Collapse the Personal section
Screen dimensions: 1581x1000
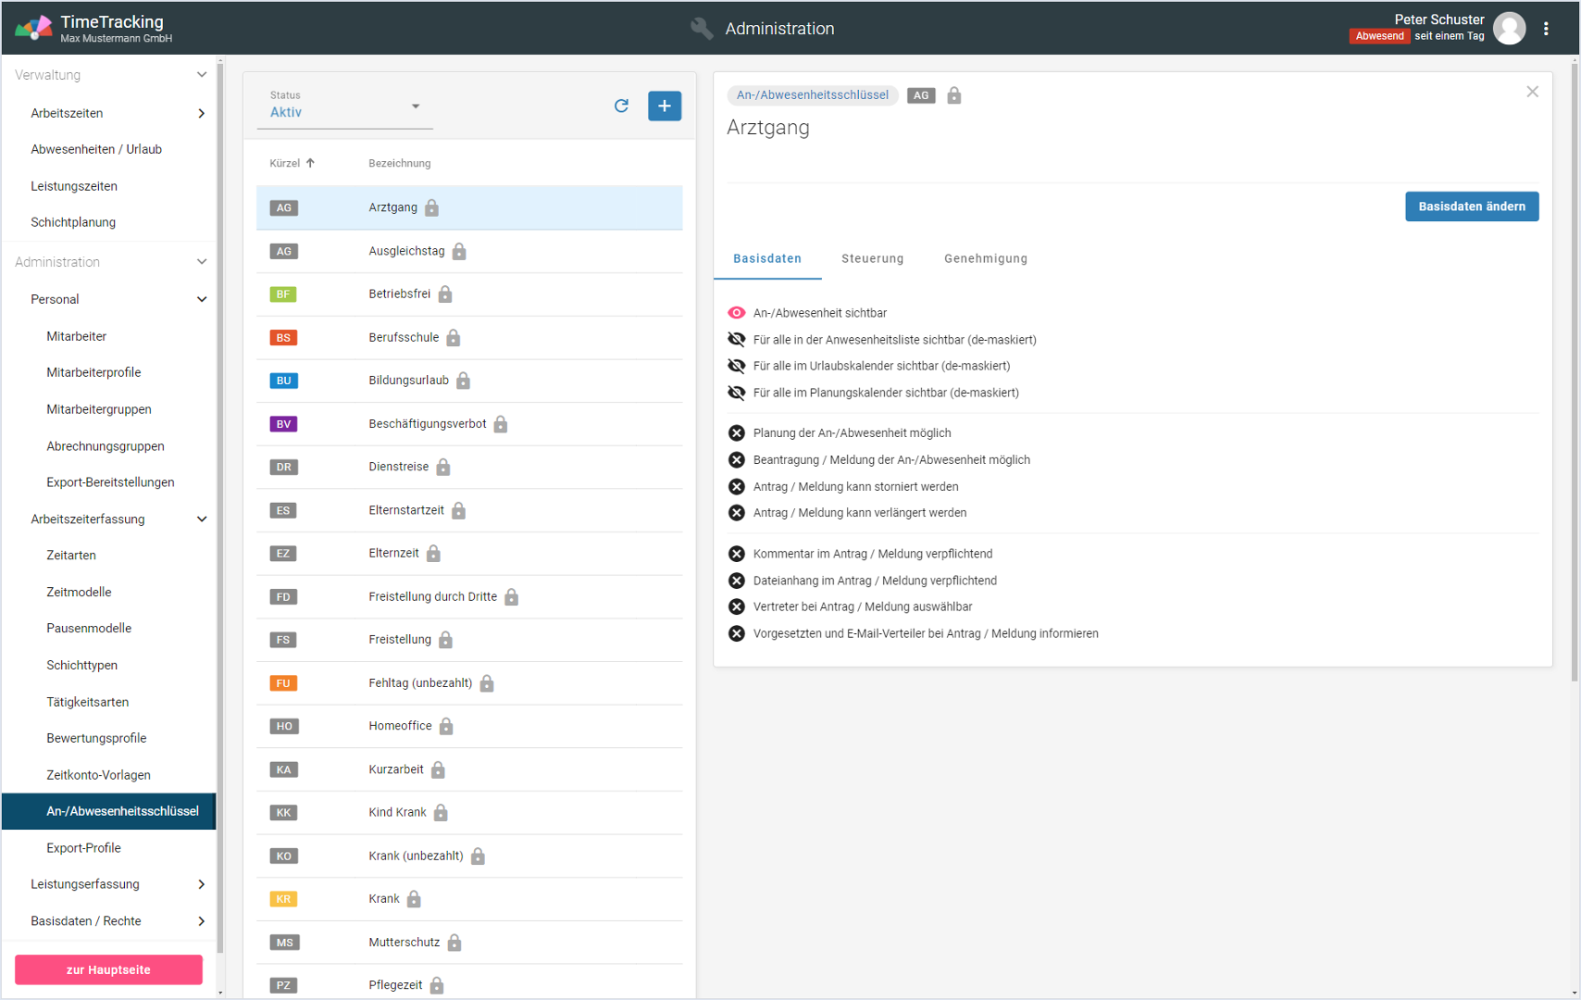(x=201, y=299)
